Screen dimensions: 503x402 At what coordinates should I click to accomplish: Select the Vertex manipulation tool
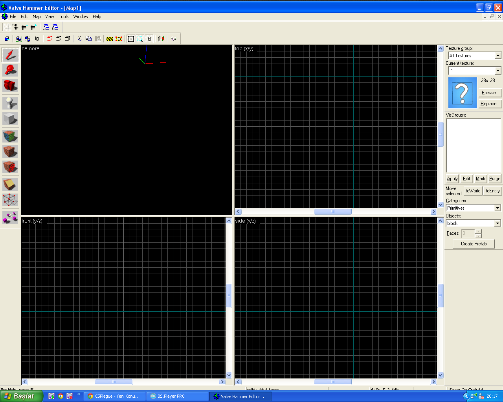pyautogui.click(x=10, y=200)
